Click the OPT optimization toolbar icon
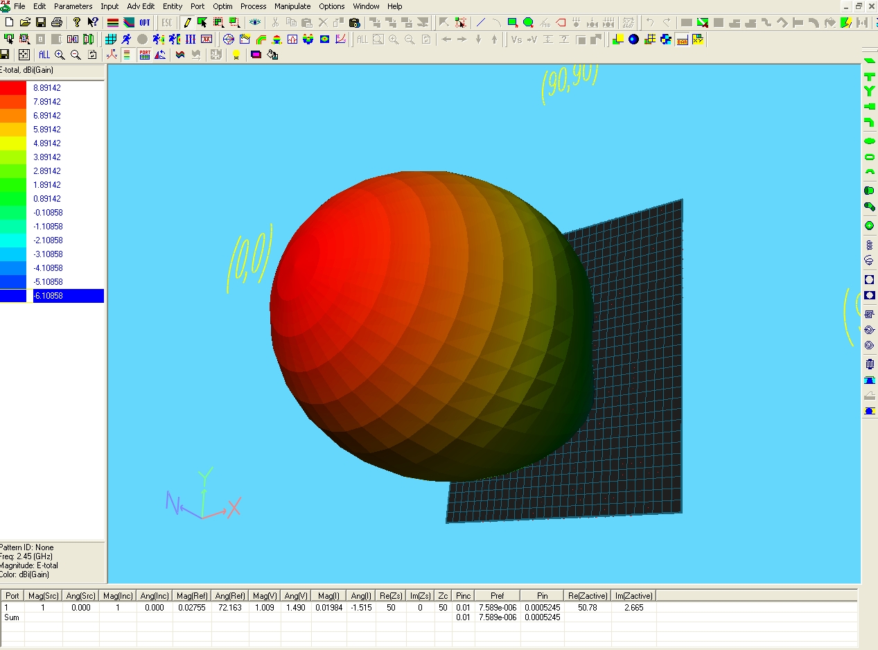The height and width of the screenshot is (650, 878). tap(144, 22)
